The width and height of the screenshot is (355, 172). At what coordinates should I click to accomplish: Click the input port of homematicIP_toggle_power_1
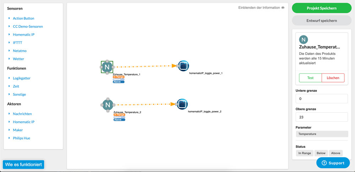tap(178, 66)
